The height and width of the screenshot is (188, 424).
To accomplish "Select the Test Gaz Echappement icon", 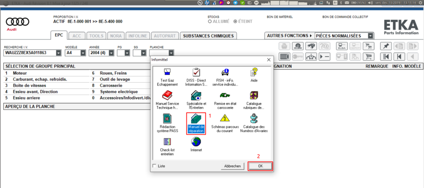I will point(167,77).
